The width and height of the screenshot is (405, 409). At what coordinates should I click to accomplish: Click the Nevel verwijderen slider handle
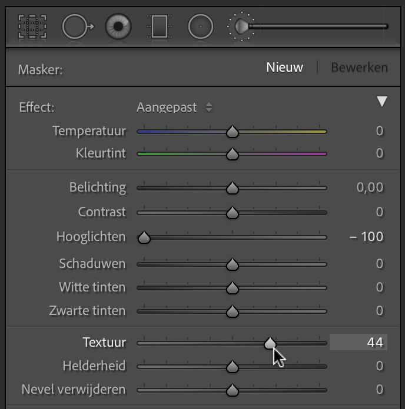tap(233, 390)
